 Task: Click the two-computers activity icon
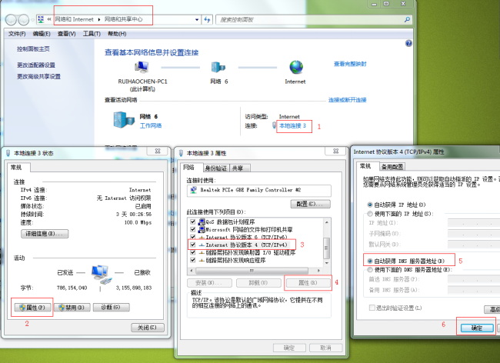[100, 272]
